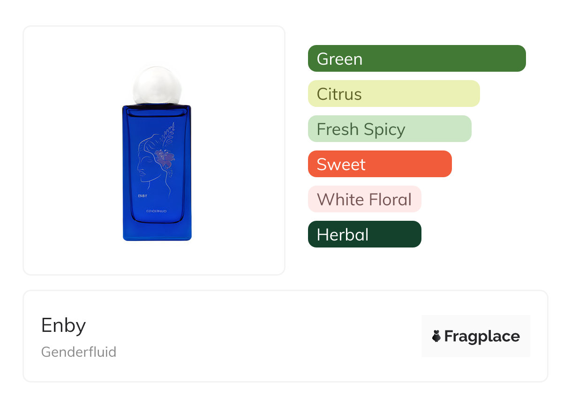Click the Fragplace perfume bottle logo icon
The image size is (571, 405).
(x=436, y=336)
